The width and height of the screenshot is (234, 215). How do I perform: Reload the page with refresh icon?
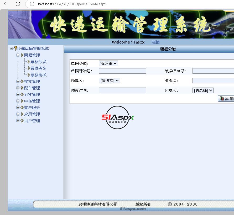tap(18, 4)
